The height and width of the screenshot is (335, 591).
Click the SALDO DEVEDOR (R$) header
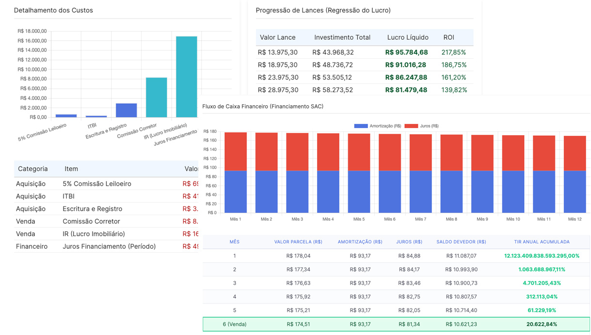coord(461,242)
